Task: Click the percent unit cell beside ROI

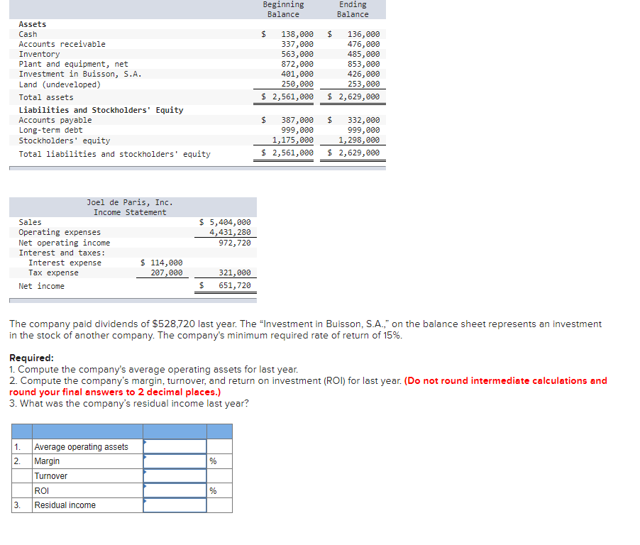Action: [219, 490]
